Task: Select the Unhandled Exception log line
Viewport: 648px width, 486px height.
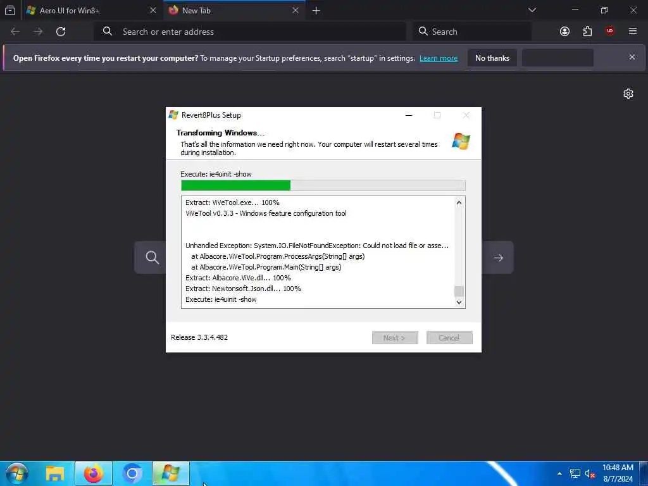Action: [x=316, y=246]
